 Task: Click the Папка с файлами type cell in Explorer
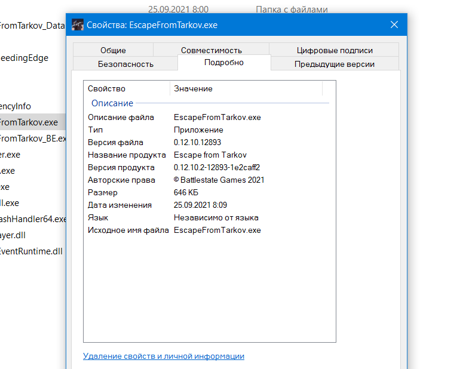[x=292, y=10]
